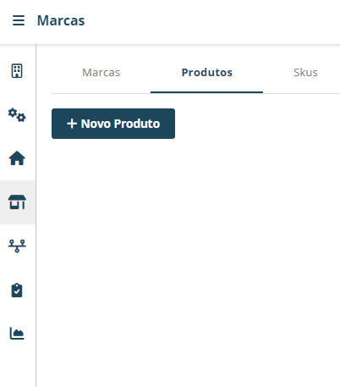Open the highlighted shop item in sidebar

pyautogui.click(x=17, y=202)
